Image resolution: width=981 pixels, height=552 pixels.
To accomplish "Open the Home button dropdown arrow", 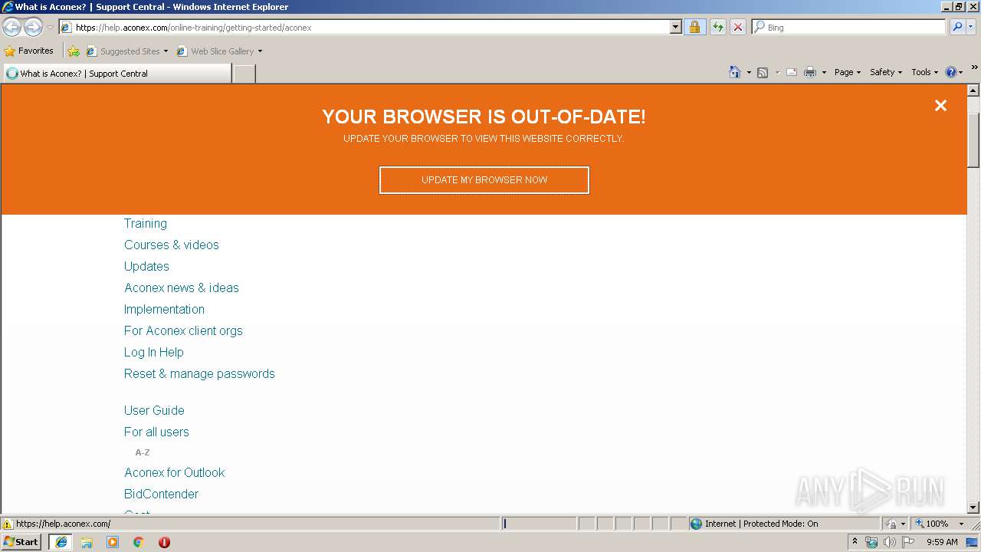I will tap(749, 72).
